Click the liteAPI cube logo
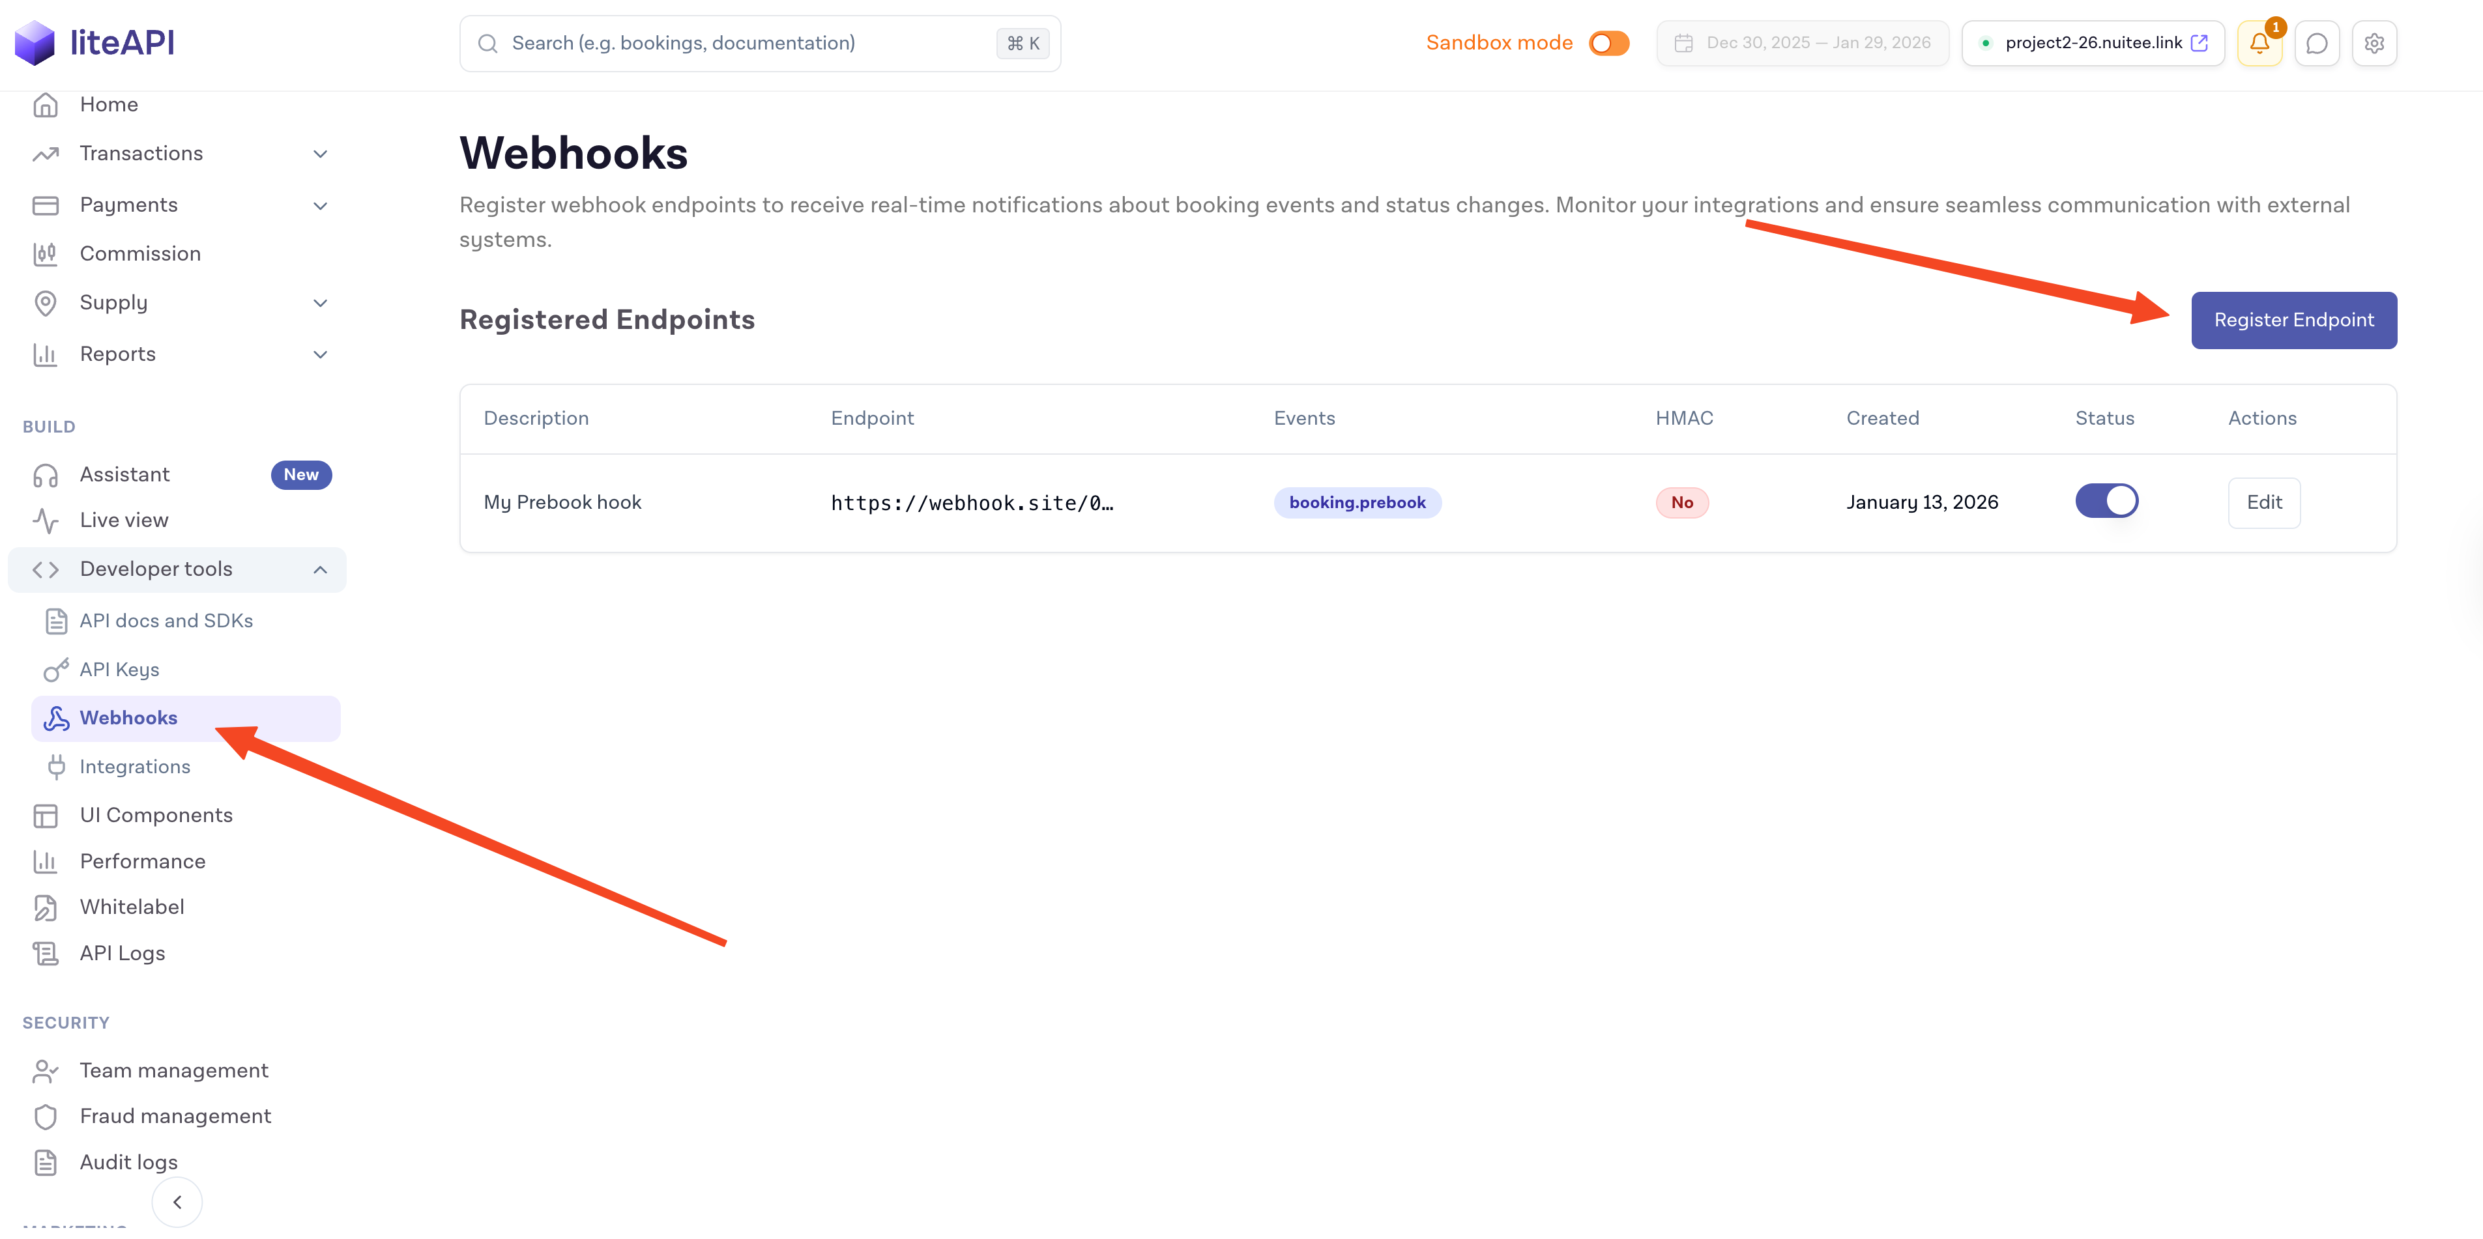Screen dimensions: 2483x1239 point(36,44)
